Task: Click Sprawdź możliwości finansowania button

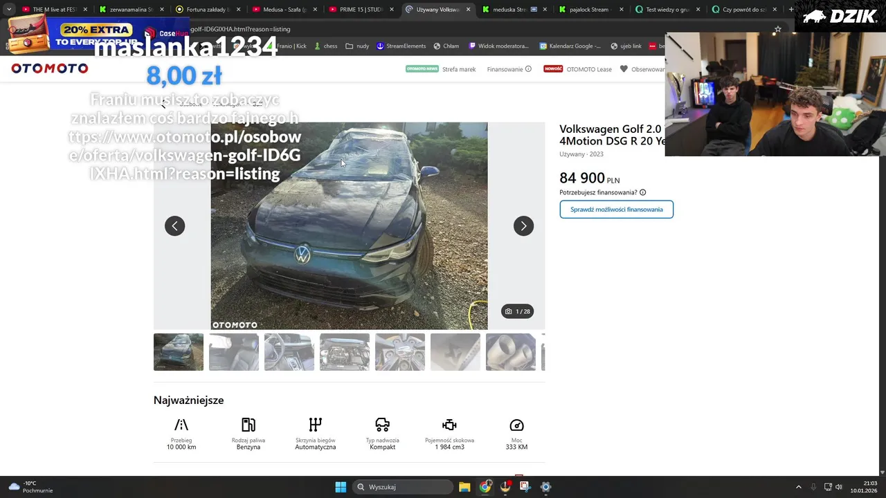Action: pyautogui.click(x=617, y=210)
